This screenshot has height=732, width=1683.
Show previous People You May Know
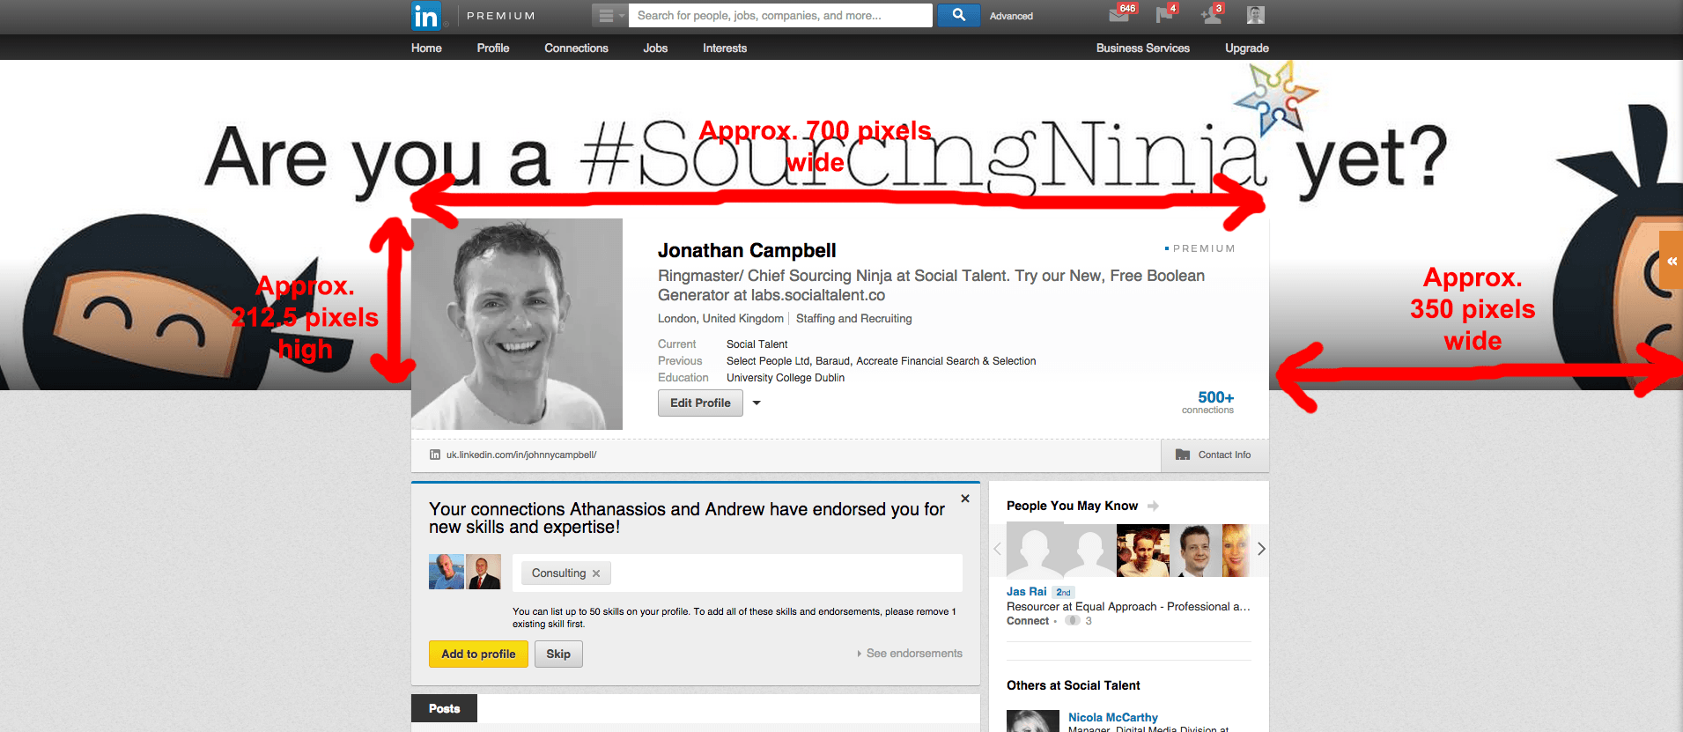[997, 549]
